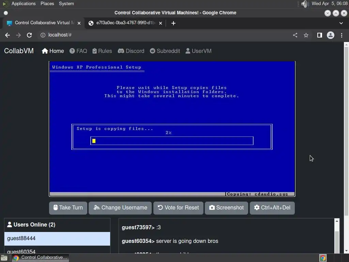The image size is (349, 262).
Task: Click chat scrollbar up arrow
Action: click(x=337, y=221)
